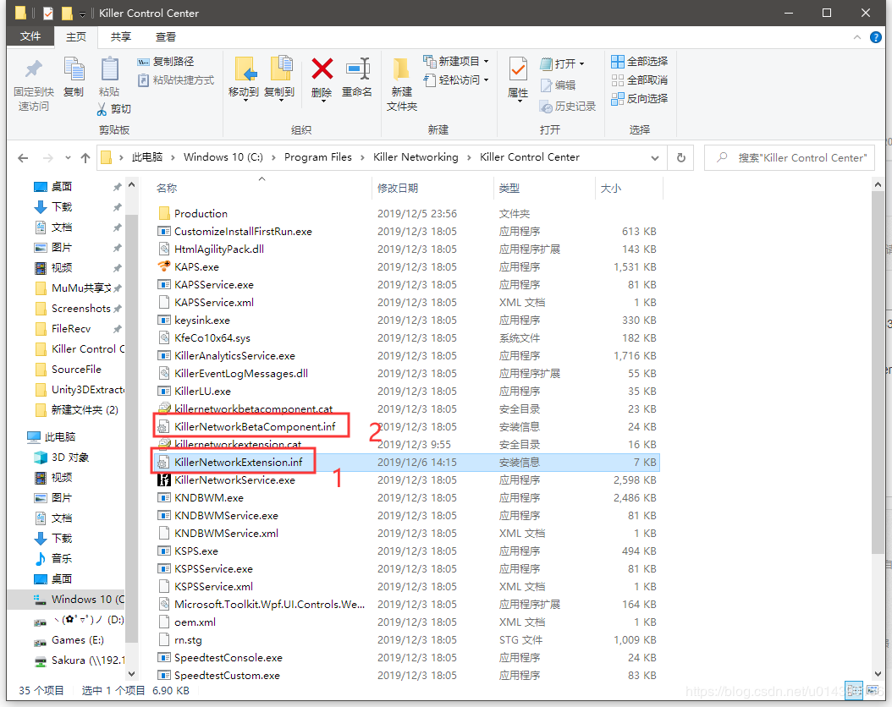Select KfeCo10x64.sys file
The height and width of the screenshot is (707, 892).
pos(212,338)
